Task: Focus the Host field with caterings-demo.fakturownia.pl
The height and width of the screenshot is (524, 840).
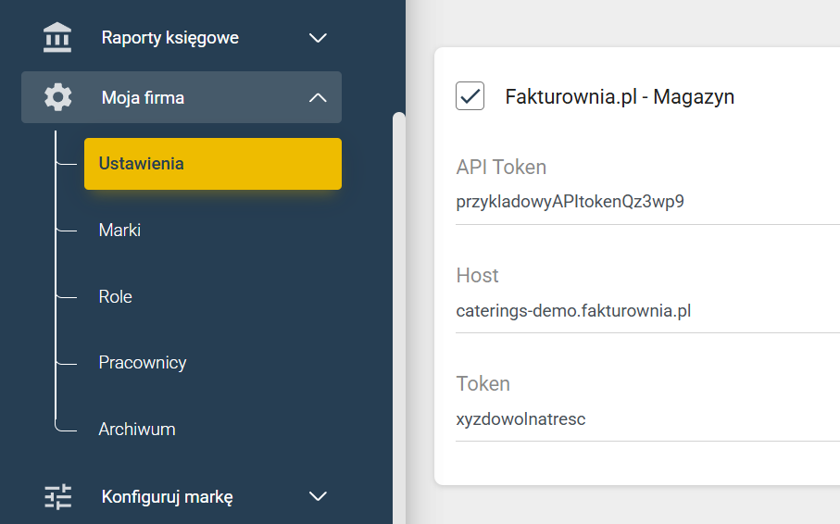Action: pos(647,311)
